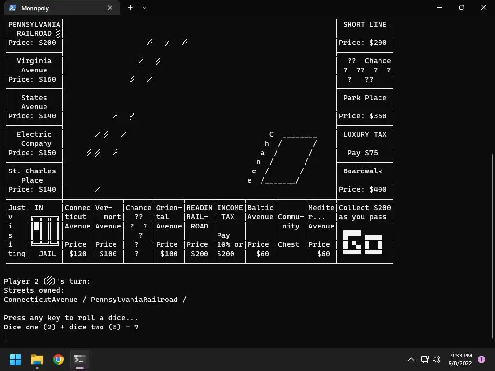Click the PowerShell icon in the Monopoly tab
The height and width of the screenshot is (371, 495).
[x=13, y=8]
